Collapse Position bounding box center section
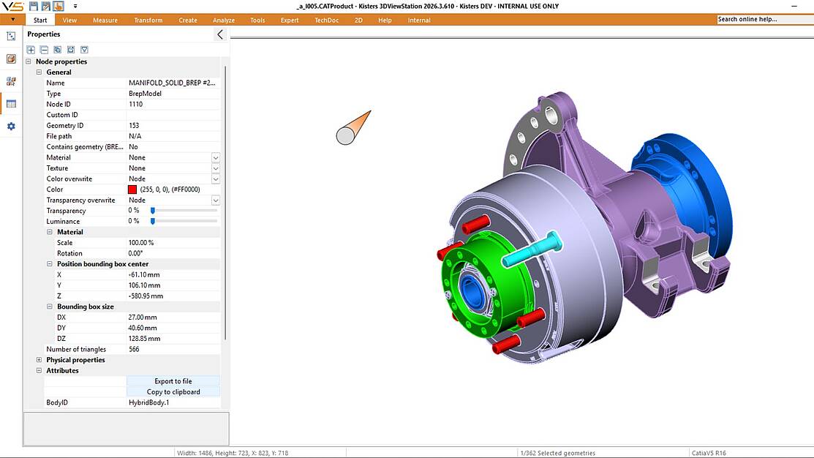The image size is (814, 458). click(50, 264)
